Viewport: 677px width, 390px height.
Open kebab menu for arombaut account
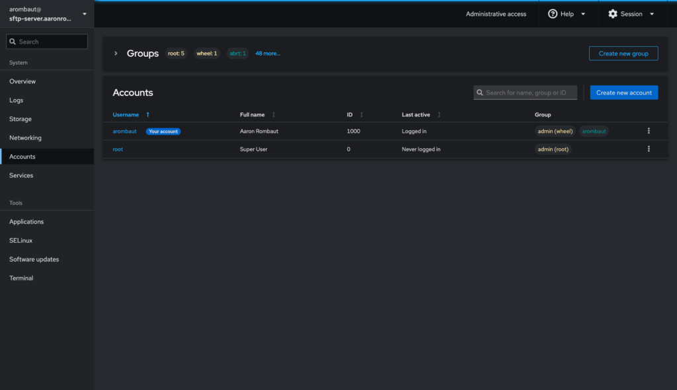click(649, 131)
